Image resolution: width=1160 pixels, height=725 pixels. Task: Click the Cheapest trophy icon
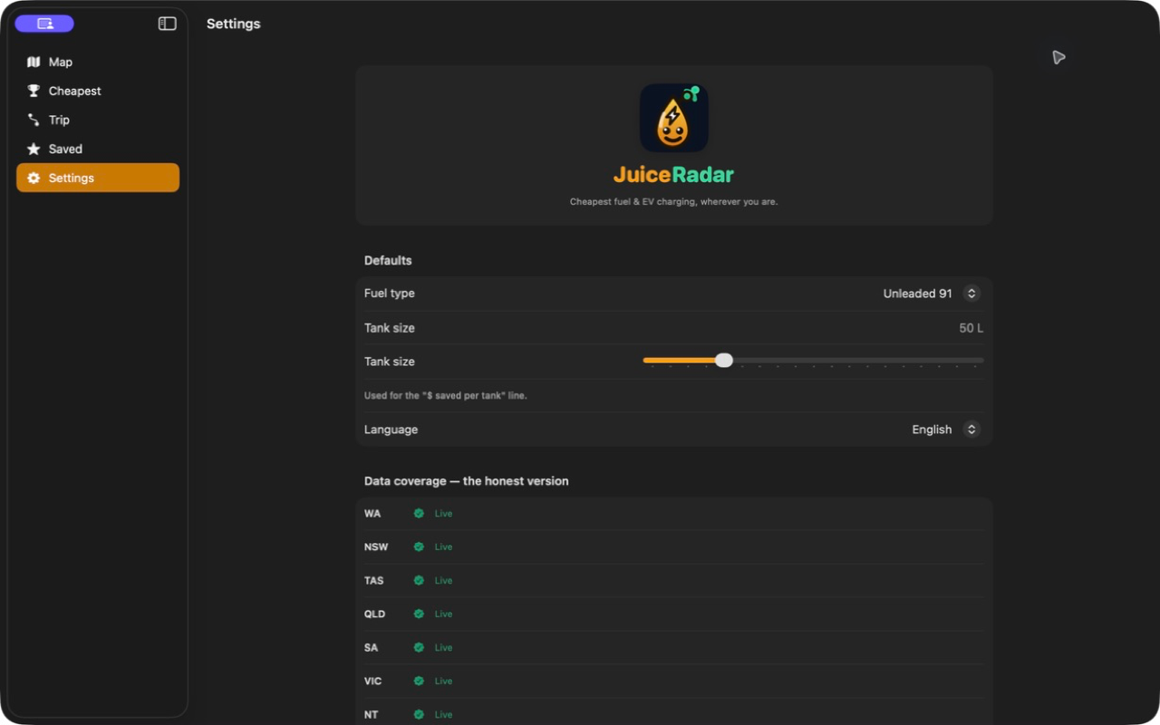coord(34,92)
